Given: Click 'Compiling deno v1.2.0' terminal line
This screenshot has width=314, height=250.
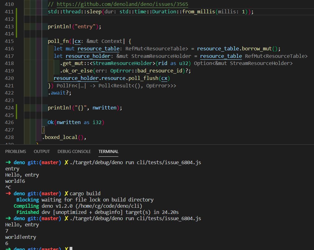Looking at the screenshot, I should (x=78, y=206).
